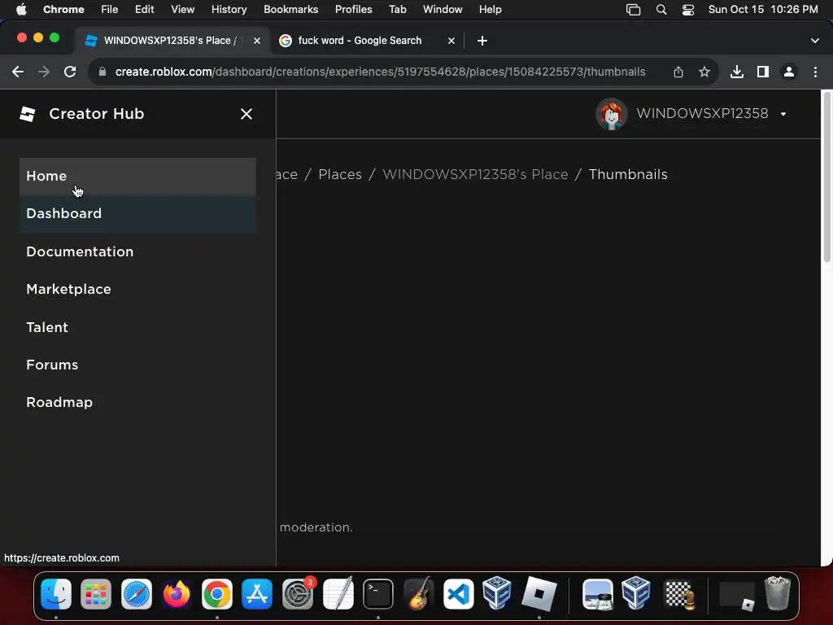Close the WINDOWSXP12358's Place tab
Viewport: 833px width, 625px height.
257,41
